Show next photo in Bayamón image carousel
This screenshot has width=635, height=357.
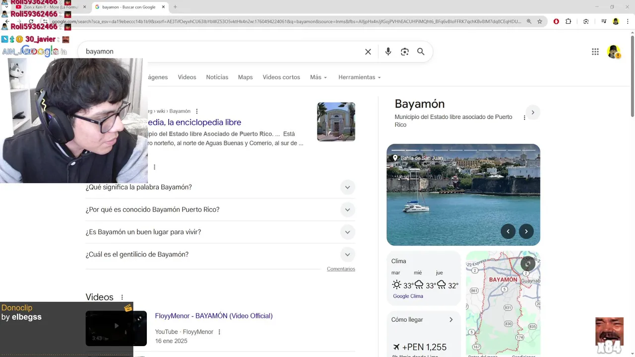526,231
